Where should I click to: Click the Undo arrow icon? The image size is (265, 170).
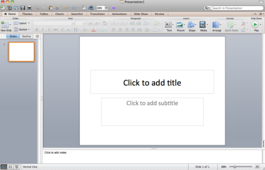pyautogui.click(x=65, y=8)
